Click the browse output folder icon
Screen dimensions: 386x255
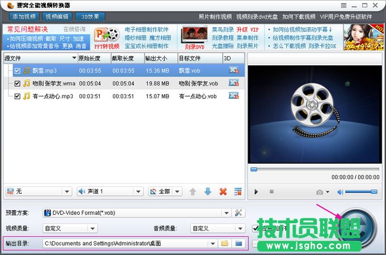[225, 243]
